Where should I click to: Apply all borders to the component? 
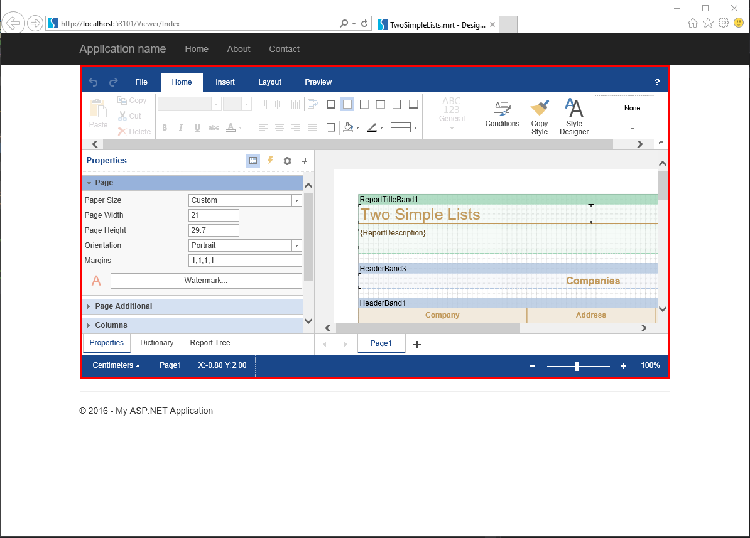331,104
